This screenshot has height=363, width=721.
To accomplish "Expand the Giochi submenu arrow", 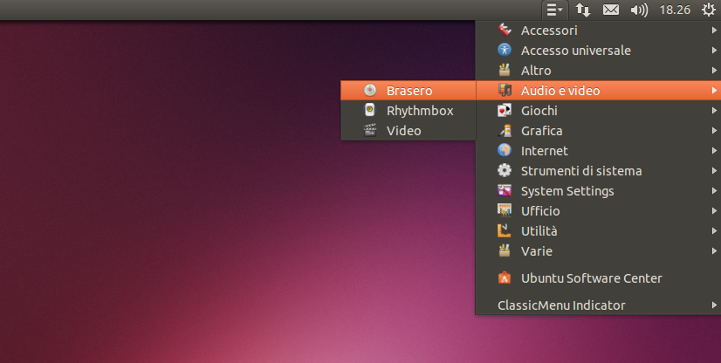I will tap(714, 110).
